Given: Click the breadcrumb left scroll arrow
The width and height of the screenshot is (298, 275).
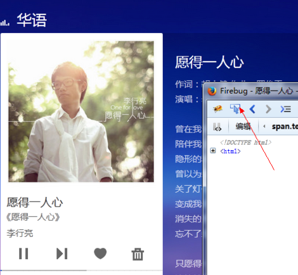Looking at the screenshot, I should (264, 126).
